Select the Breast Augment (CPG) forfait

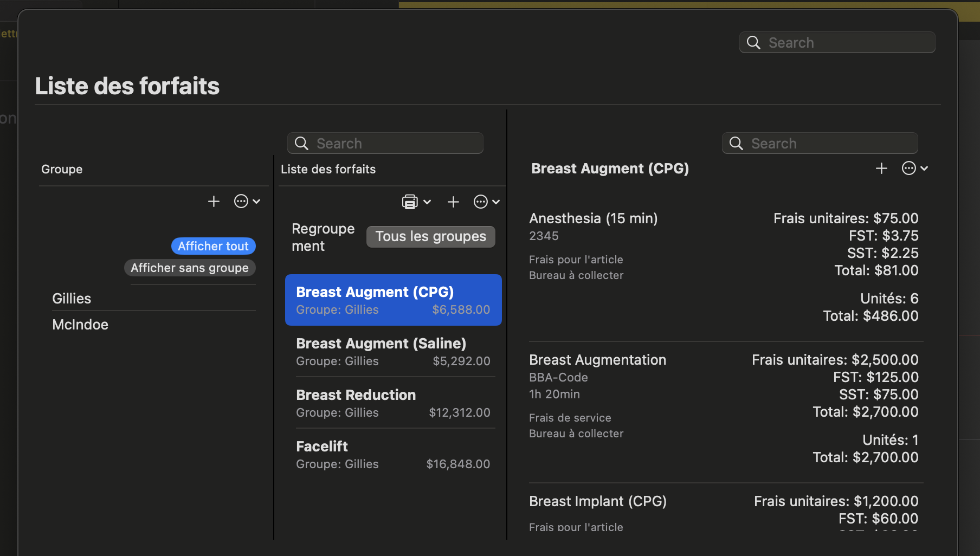point(393,300)
